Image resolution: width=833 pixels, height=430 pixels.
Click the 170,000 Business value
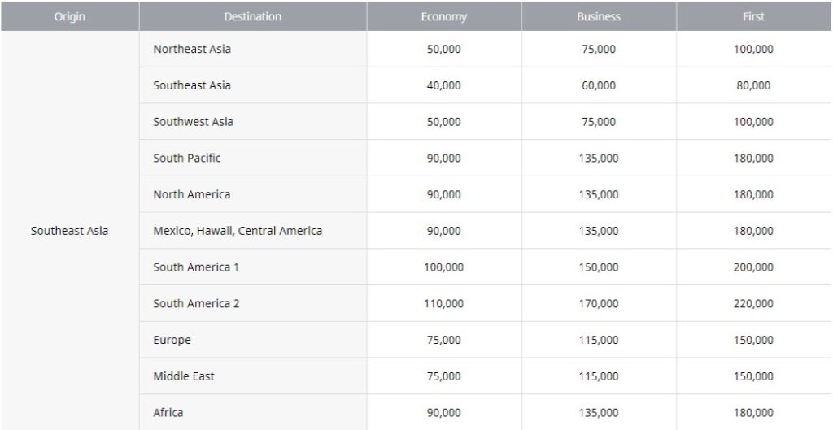pyautogui.click(x=599, y=304)
